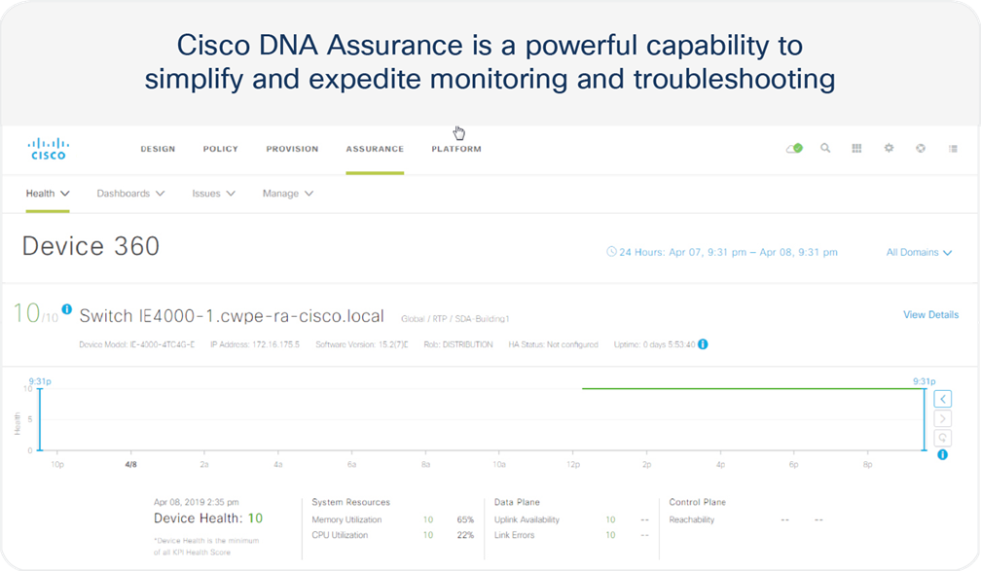Click the clock icon beside the 24 Hours range

[x=611, y=251]
